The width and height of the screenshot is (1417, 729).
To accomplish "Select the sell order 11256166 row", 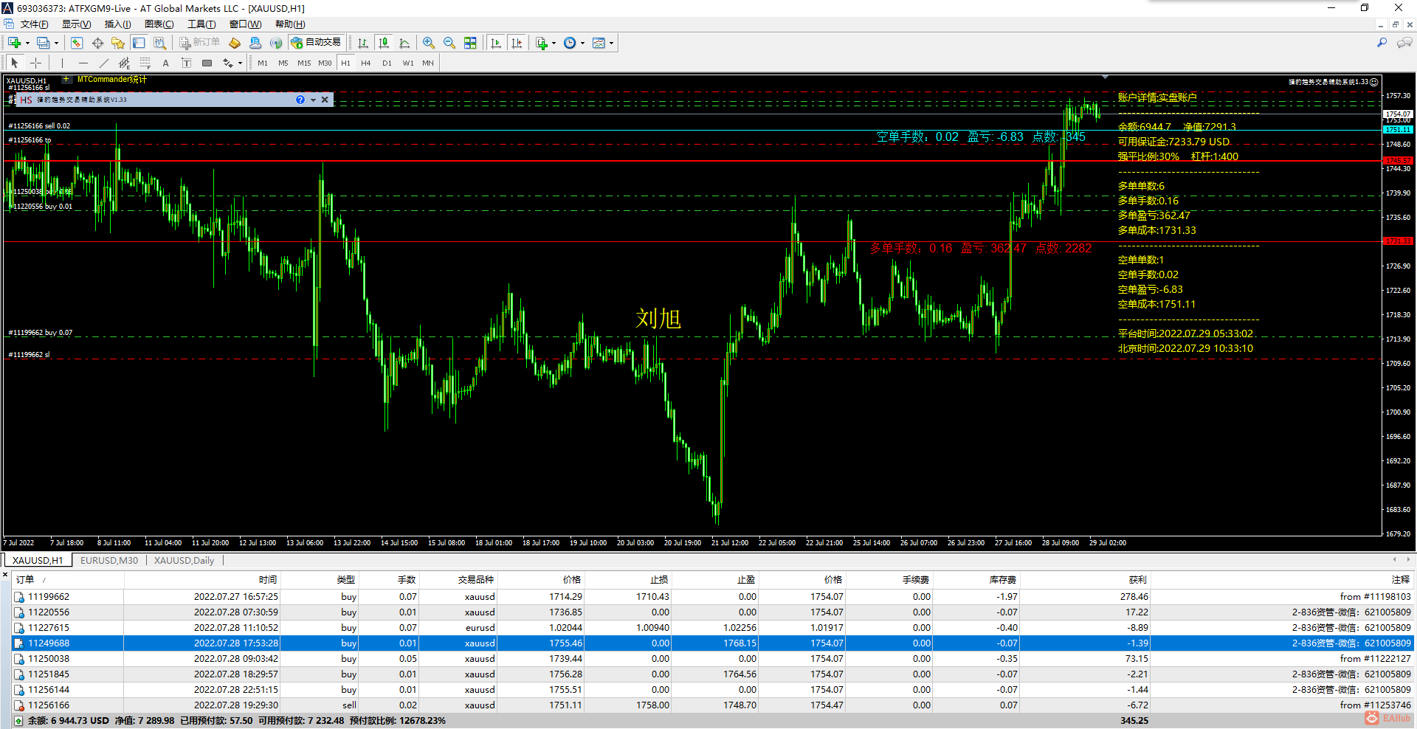I will coord(713,705).
